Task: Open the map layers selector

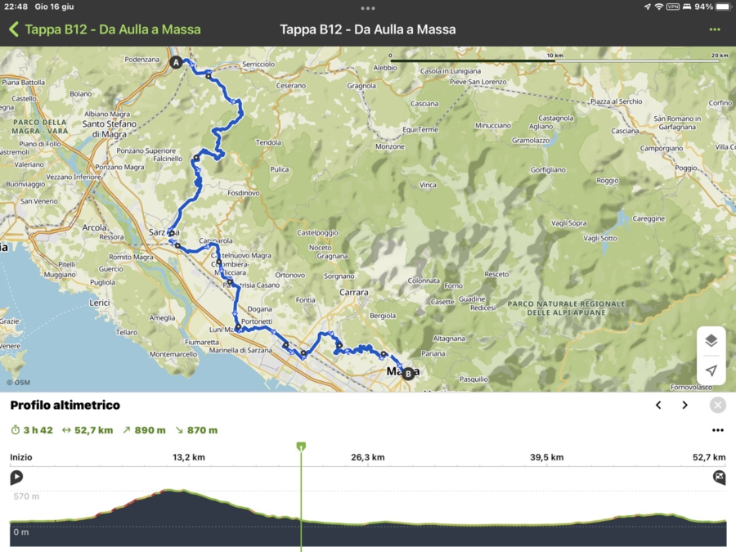Action: click(x=711, y=342)
